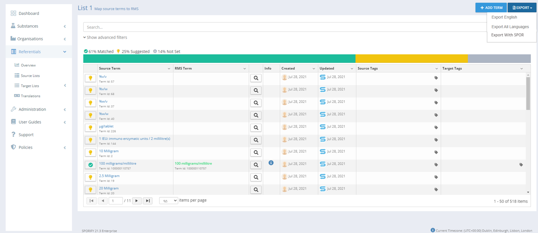This screenshot has width=538, height=233.
Task: Select Export All Languages option
Action: [x=510, y=27]
